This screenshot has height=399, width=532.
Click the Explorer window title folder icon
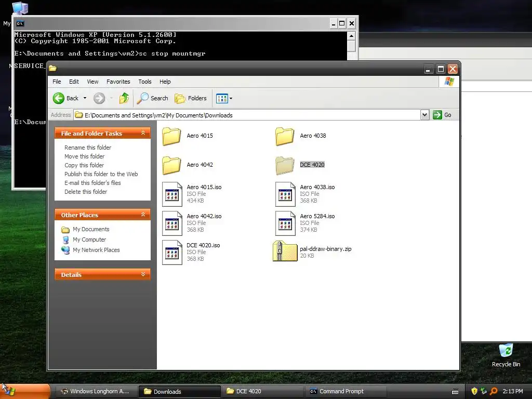(x=52, y=68)
